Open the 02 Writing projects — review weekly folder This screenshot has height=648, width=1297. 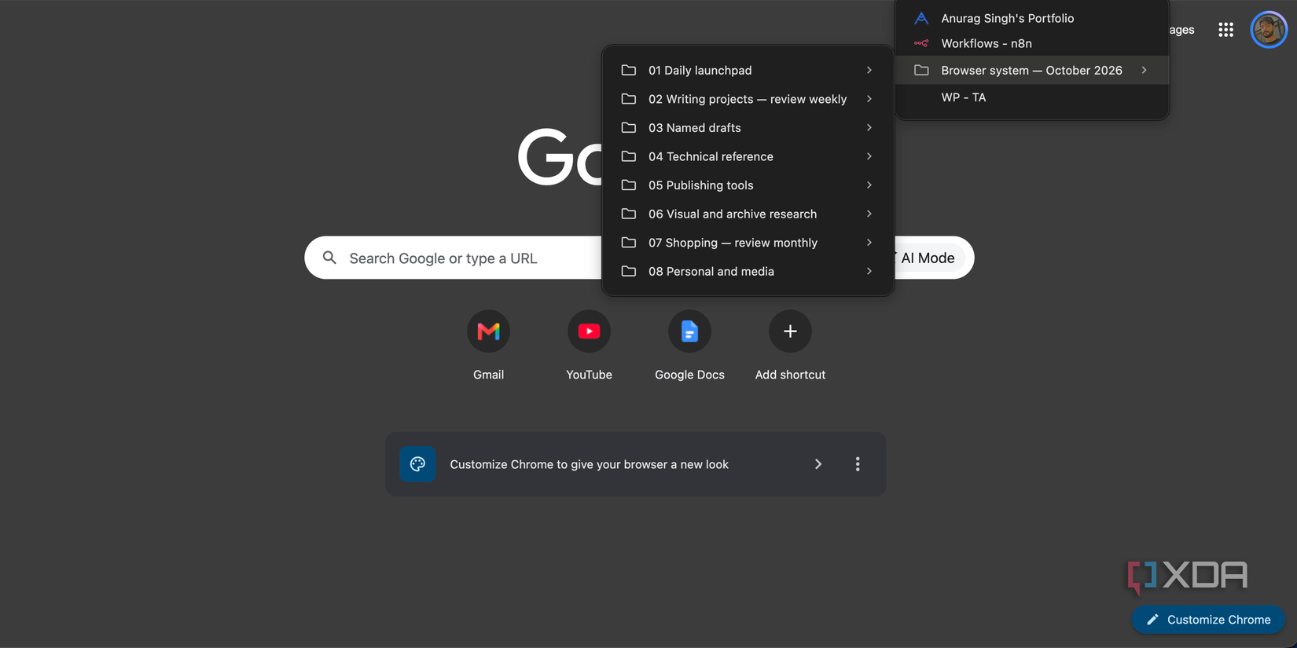(748, 99)
